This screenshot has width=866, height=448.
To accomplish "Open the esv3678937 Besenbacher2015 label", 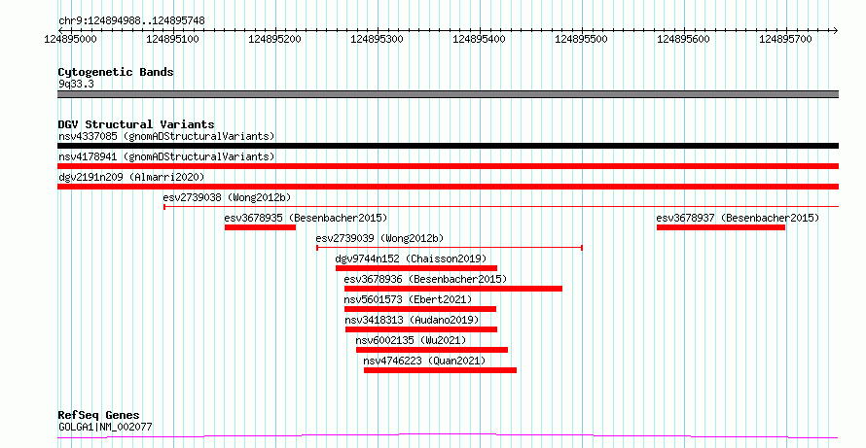I will [x=738, y=218].
